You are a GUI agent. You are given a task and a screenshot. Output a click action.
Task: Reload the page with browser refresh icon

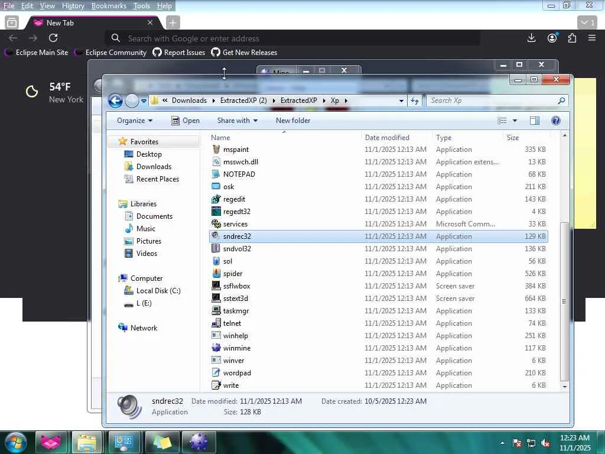tap(53, 38)
